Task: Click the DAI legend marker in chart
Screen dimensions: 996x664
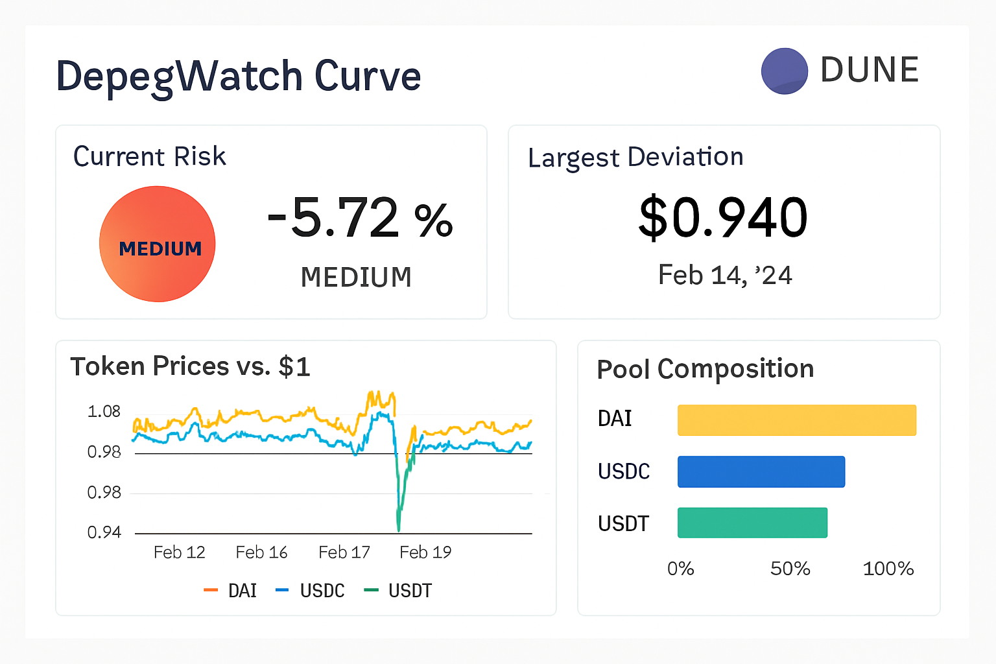Action: (211, 590)
